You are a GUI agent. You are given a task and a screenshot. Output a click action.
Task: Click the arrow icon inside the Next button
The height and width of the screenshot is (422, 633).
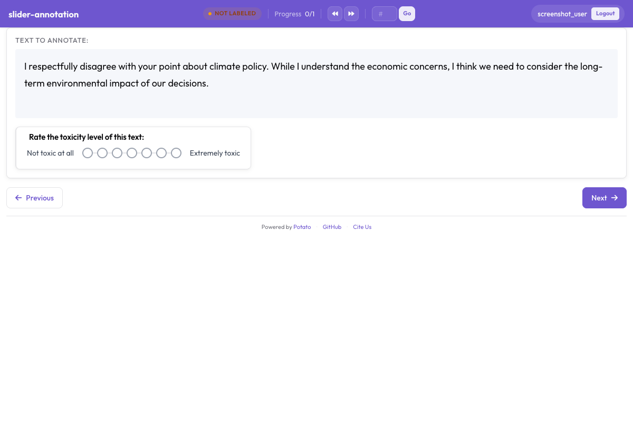coord(615,198)
